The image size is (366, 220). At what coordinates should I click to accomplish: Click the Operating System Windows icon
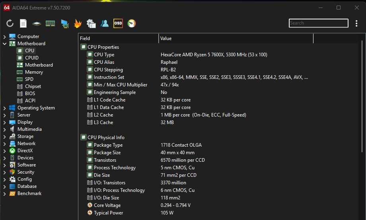pyautogui.click(x=12, y=108)
